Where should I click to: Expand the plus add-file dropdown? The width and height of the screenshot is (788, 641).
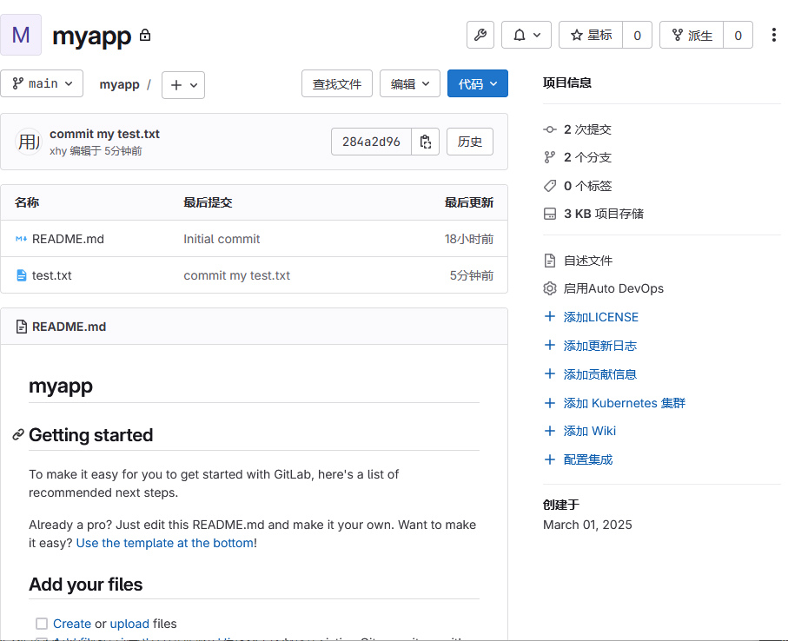[183, 85]
